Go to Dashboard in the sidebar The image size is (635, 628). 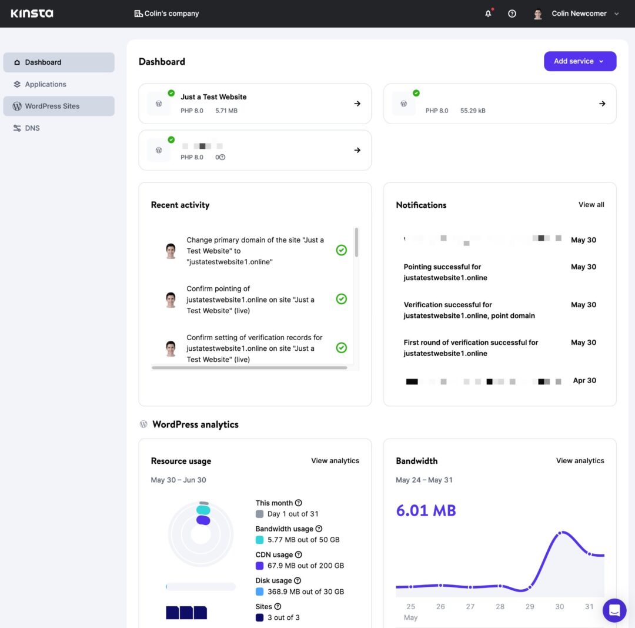[x=43, y=62]
